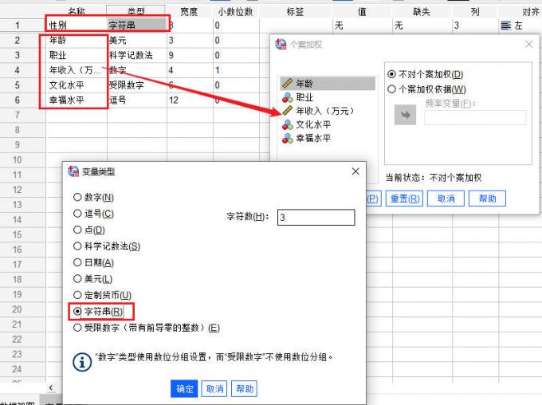Click the 频率变量 input box
Image resolution: width=542 pixels, height=405 pixels.
point(475,117)
